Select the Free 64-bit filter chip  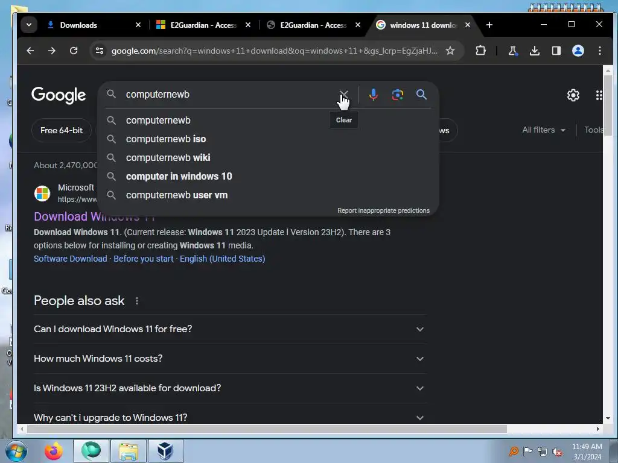[62, 130]
